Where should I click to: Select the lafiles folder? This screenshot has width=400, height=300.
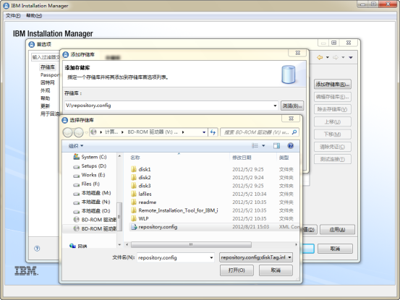141,194
